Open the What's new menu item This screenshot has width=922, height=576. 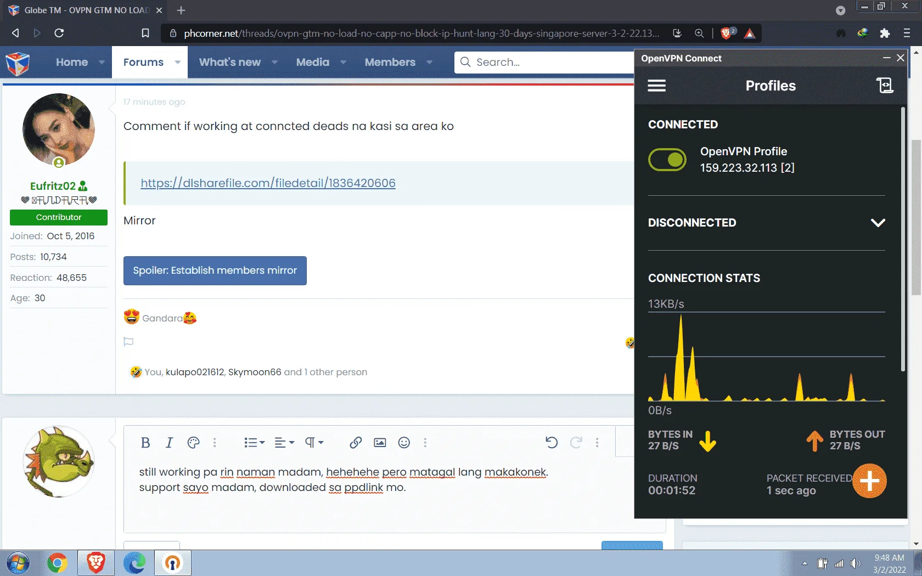pos(229,62)
